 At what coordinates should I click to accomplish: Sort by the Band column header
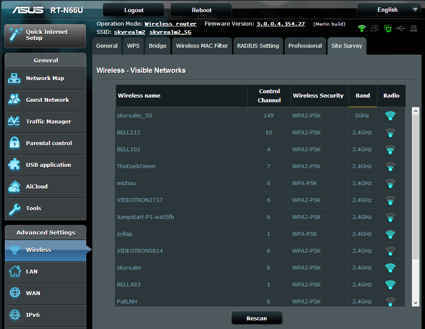point(363,96)
